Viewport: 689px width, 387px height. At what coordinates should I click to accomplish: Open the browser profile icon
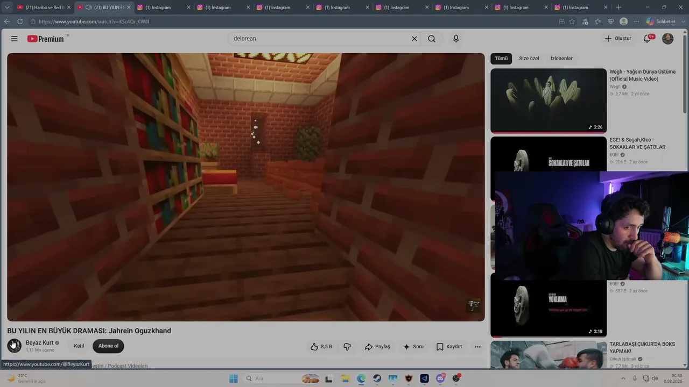point(623,21)
